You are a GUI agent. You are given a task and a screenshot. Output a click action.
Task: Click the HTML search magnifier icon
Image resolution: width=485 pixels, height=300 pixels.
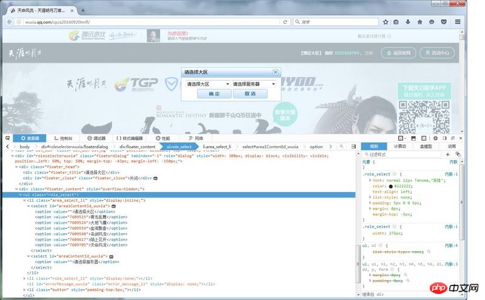[341, 146]
